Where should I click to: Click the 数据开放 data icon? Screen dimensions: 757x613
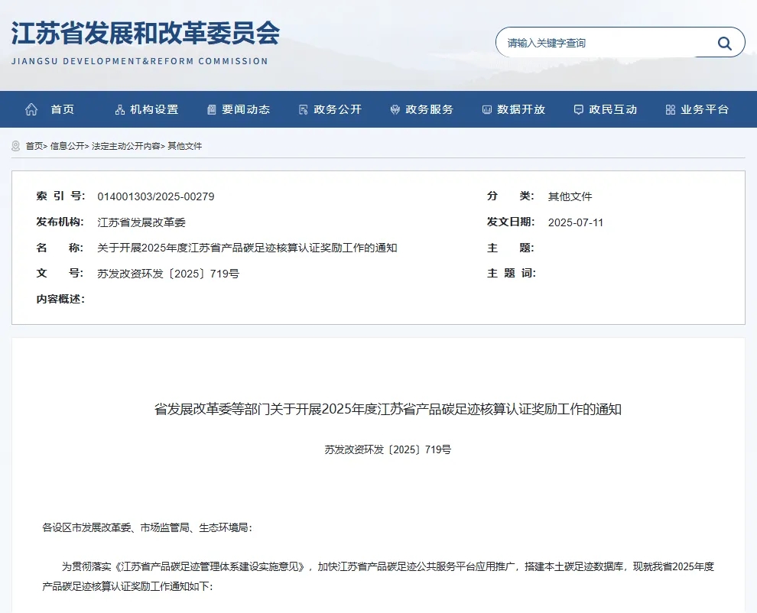click(x=487, y=109)
